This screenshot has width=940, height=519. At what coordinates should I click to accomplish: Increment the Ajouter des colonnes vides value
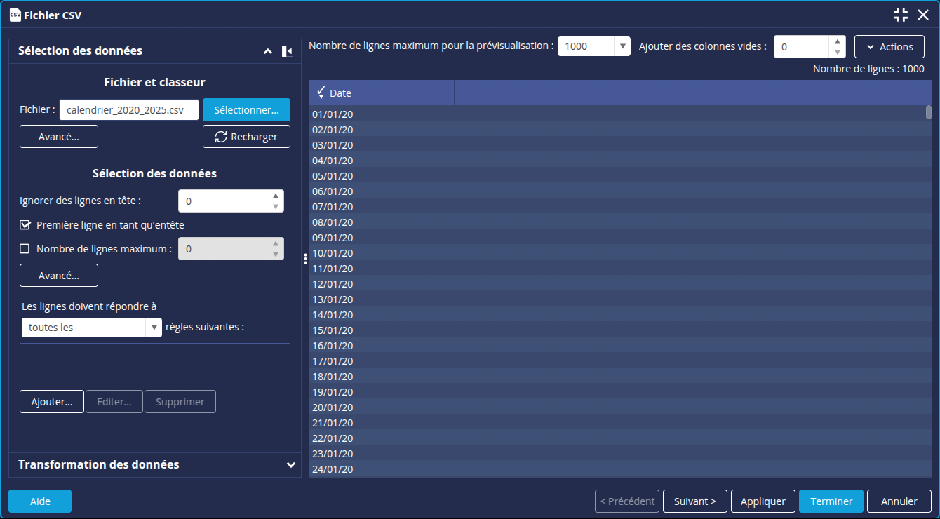click(x=837, y=42)
